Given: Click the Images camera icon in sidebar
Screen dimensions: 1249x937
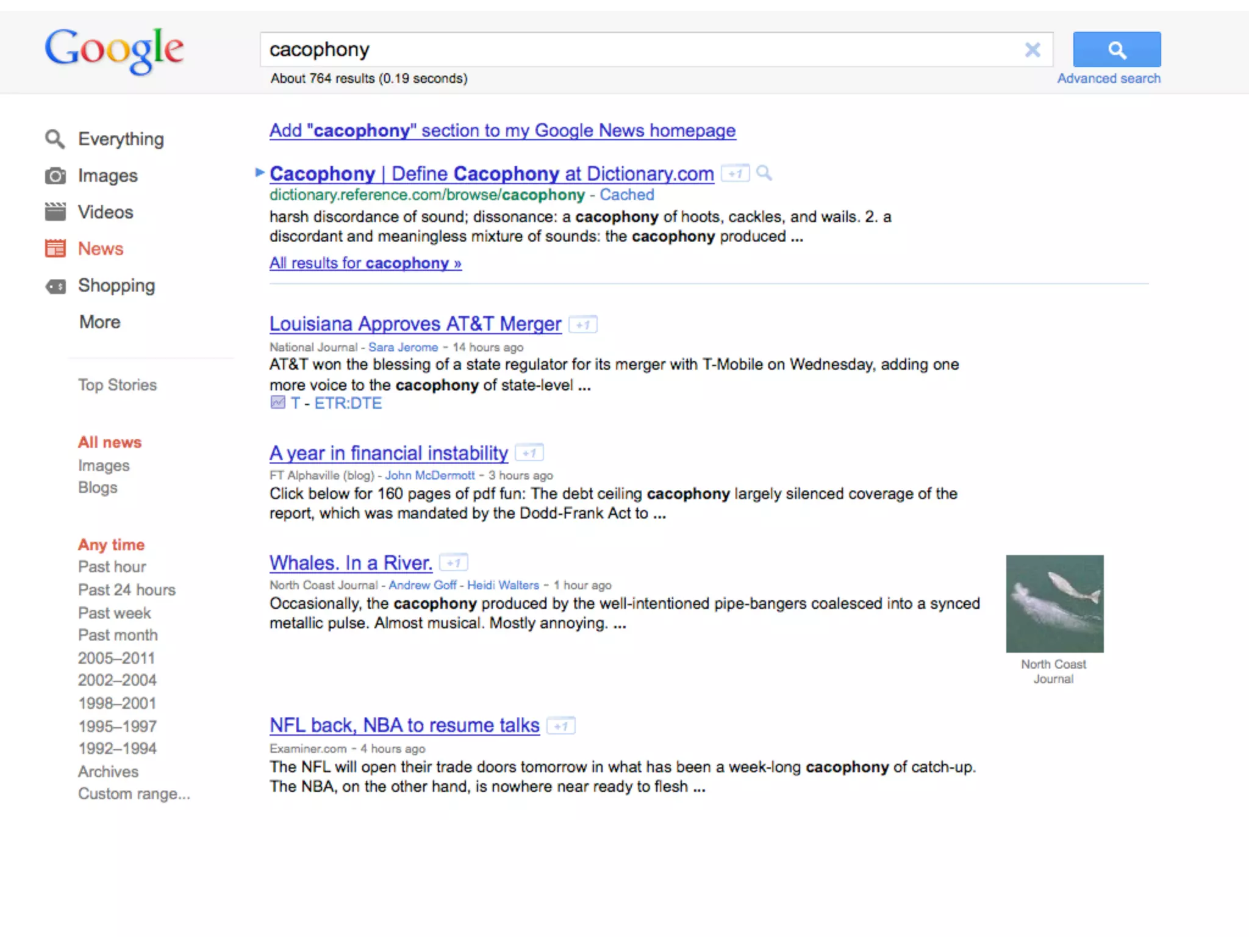Looking at the screenshot, I should (55, 176).
